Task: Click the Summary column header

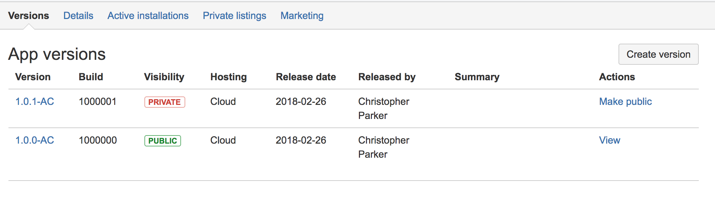Action: pos(477,77)
